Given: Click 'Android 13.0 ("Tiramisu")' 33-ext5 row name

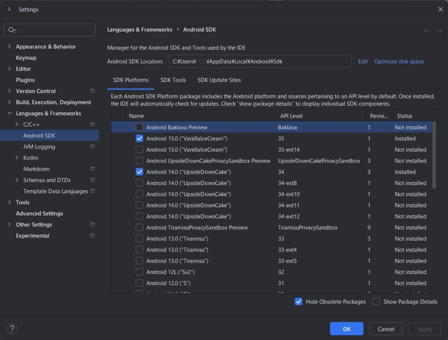Looking at the screenshot, I should click(177, 261).
